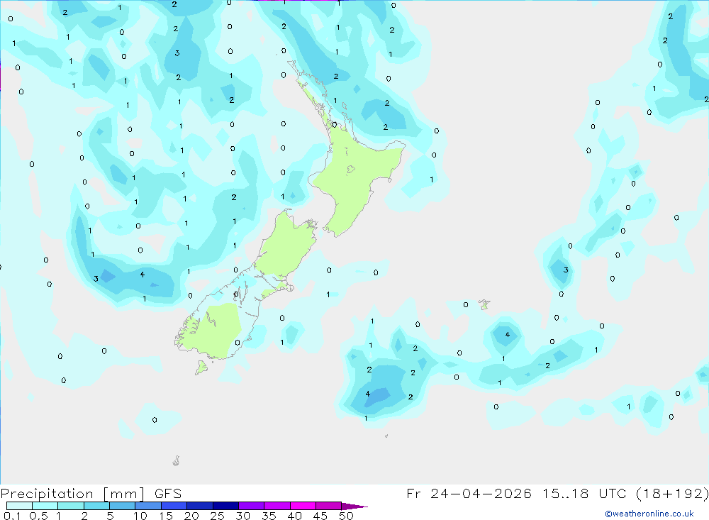
Task: Click the 0.5 legend scale label
Action: [39, 516]
